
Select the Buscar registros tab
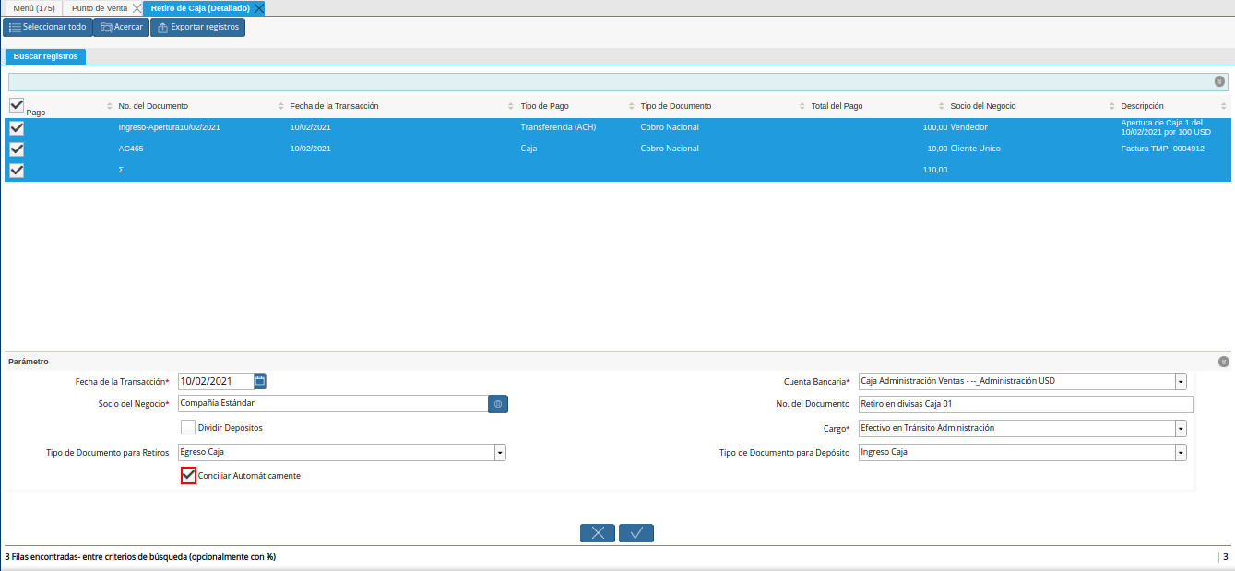45,56
